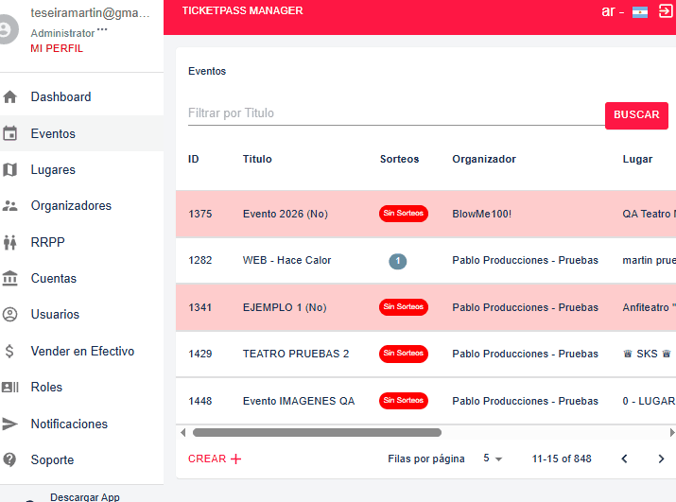Click the Eventos calendar icon
The height and width of the screenshot is (502, 676).
[x=10, y=133]
